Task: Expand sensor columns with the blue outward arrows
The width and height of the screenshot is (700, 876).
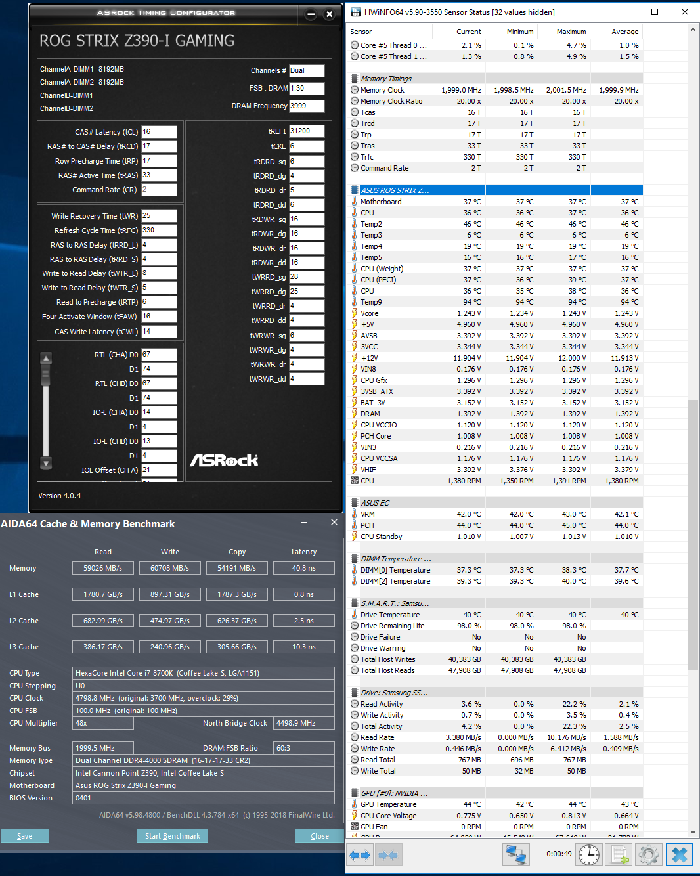Action: coord(361,854)
